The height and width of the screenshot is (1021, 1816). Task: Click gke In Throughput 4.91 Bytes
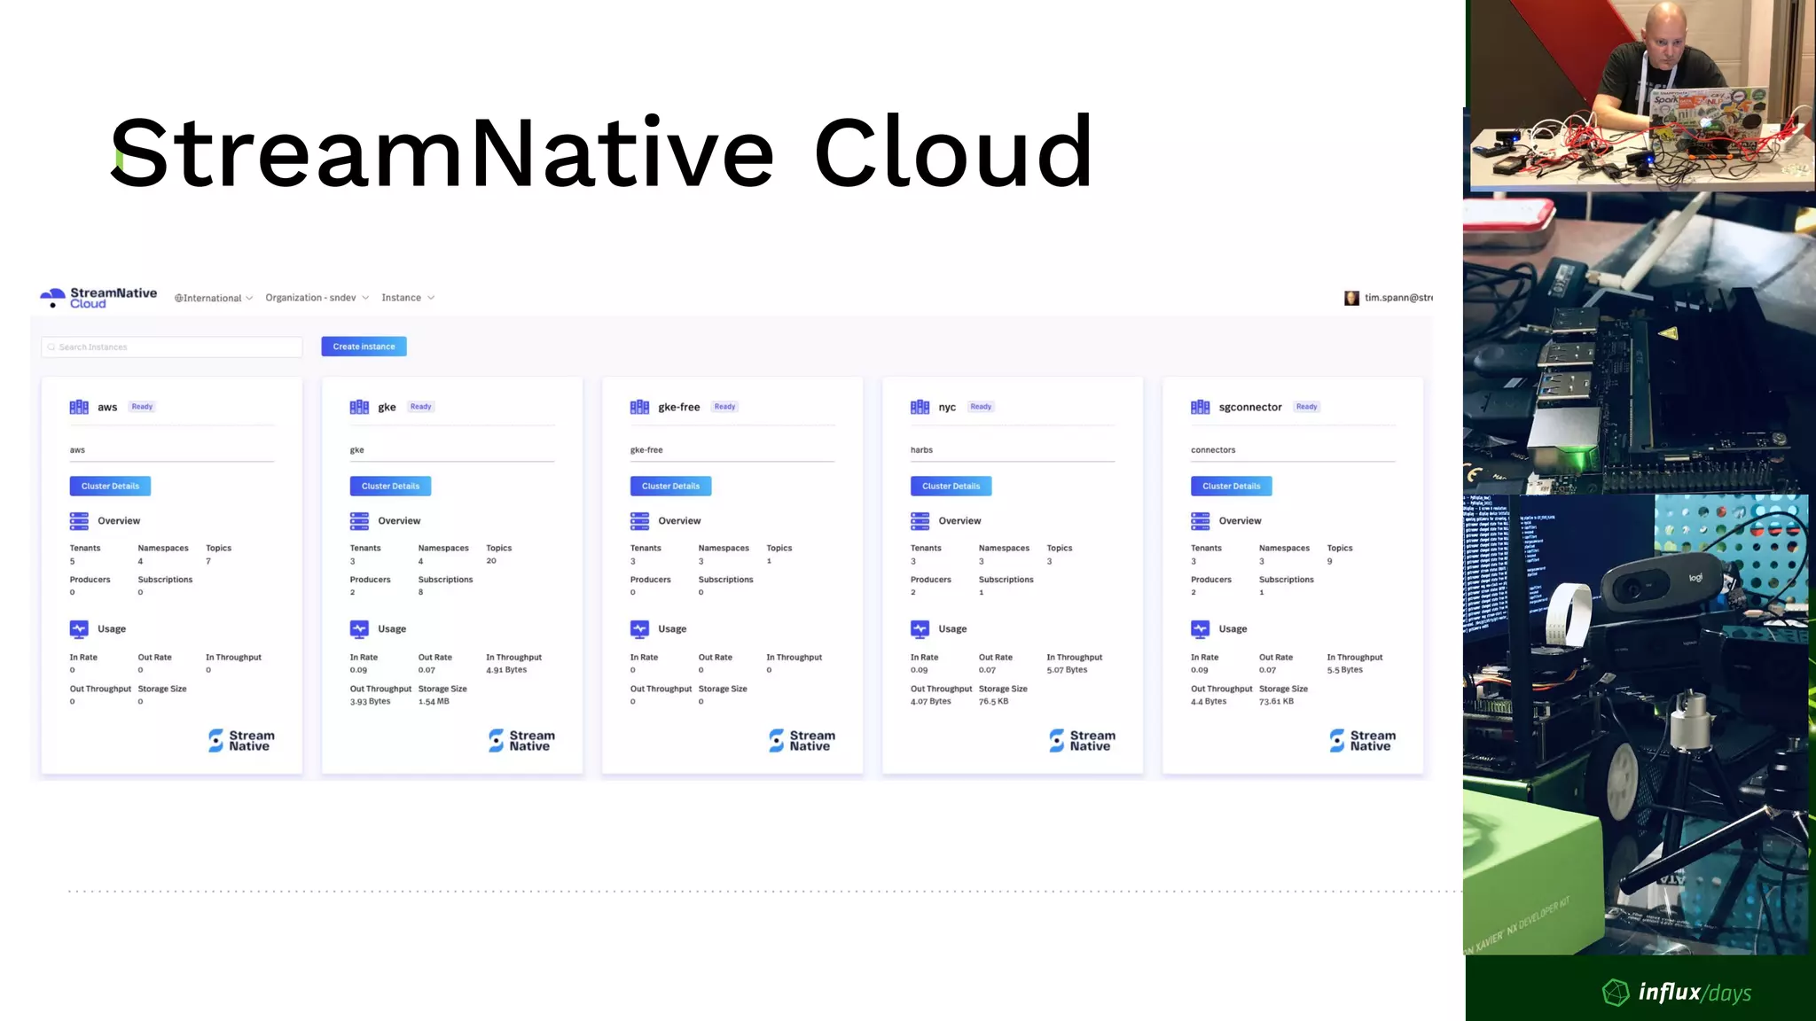[x=506, y=670]
